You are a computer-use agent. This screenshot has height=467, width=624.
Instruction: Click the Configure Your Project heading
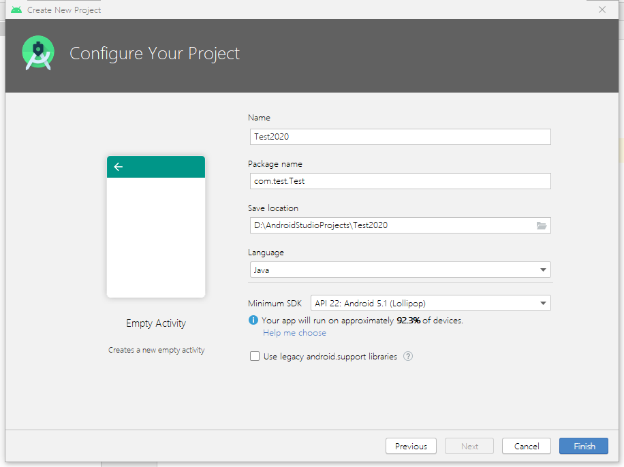click(x=155, y=53)
